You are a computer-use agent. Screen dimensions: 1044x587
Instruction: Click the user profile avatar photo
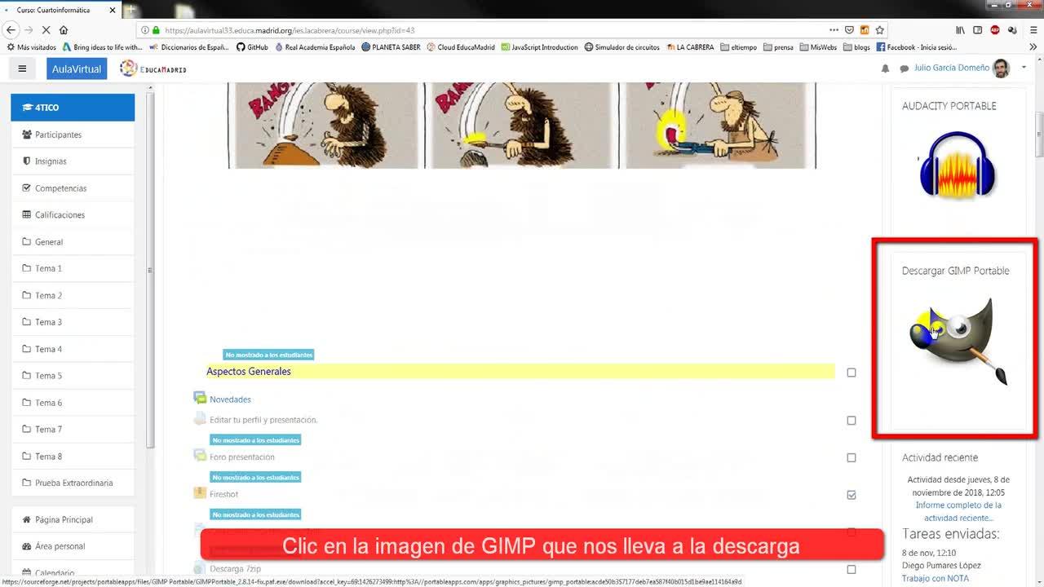click(1002, 68)
